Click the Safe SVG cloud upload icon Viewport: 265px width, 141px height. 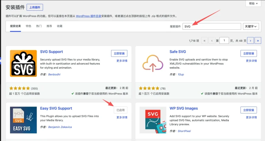point(153,63)
